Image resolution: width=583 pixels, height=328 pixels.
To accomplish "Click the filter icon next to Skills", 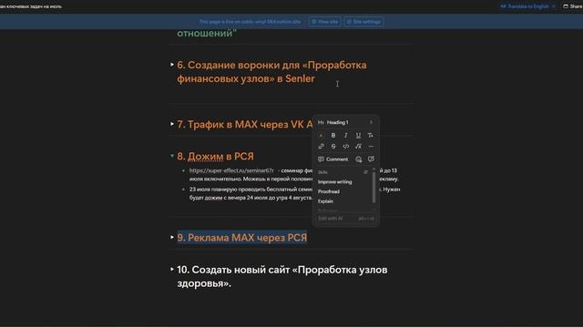I will pos(365,172).
